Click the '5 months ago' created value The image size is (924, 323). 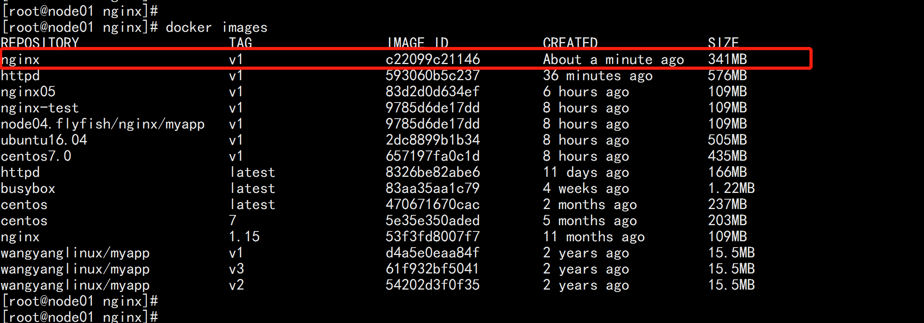[590, 221]
